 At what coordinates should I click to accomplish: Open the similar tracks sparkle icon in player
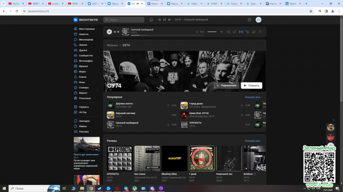(247, 32)
